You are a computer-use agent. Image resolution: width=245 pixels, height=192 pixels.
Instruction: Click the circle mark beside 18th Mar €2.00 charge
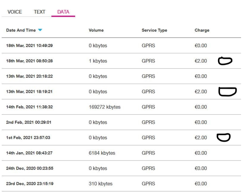(225, 61)
